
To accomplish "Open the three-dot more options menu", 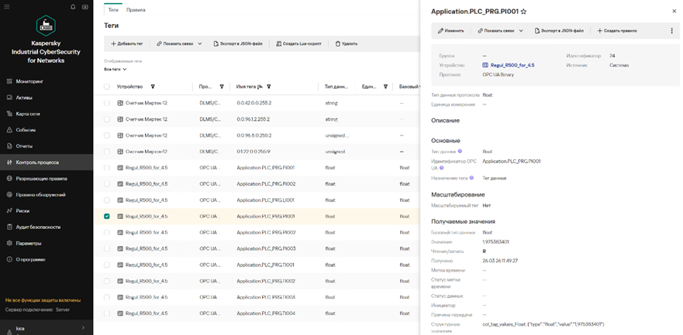I will click(x=671, y=31).
